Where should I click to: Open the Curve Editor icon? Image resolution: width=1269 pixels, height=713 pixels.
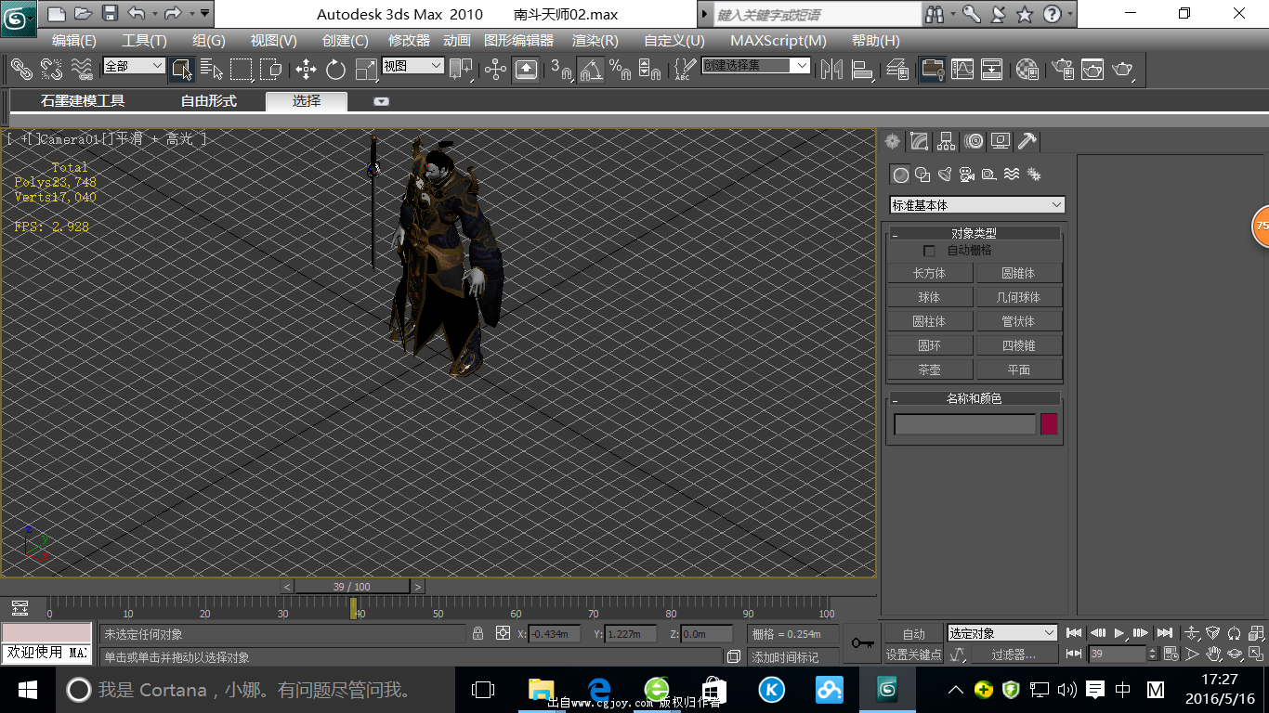962,69
